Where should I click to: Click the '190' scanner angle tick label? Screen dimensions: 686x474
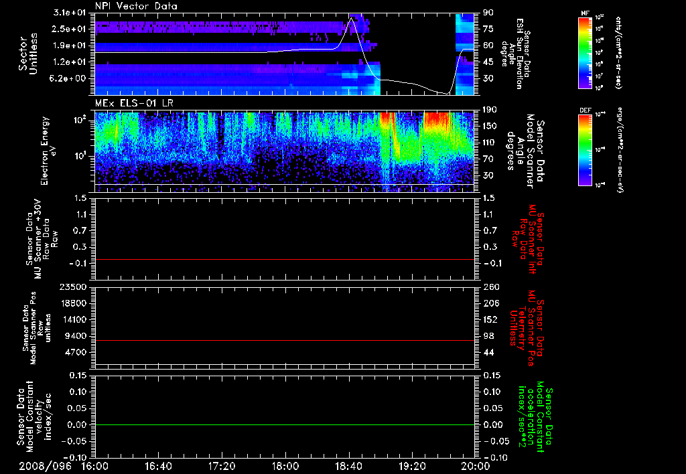point(490,110)
